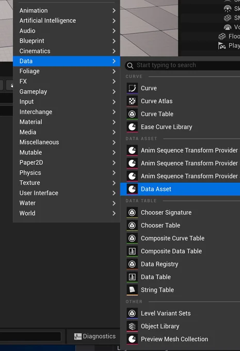Click the Composite Curve Table icon
240x351 pixels.
tap(132, 238)
